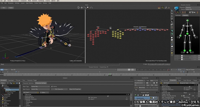The image size is (200, 107).
Task: Toggle the Fingers Solving checkbox
Action: tap(189, 94)
